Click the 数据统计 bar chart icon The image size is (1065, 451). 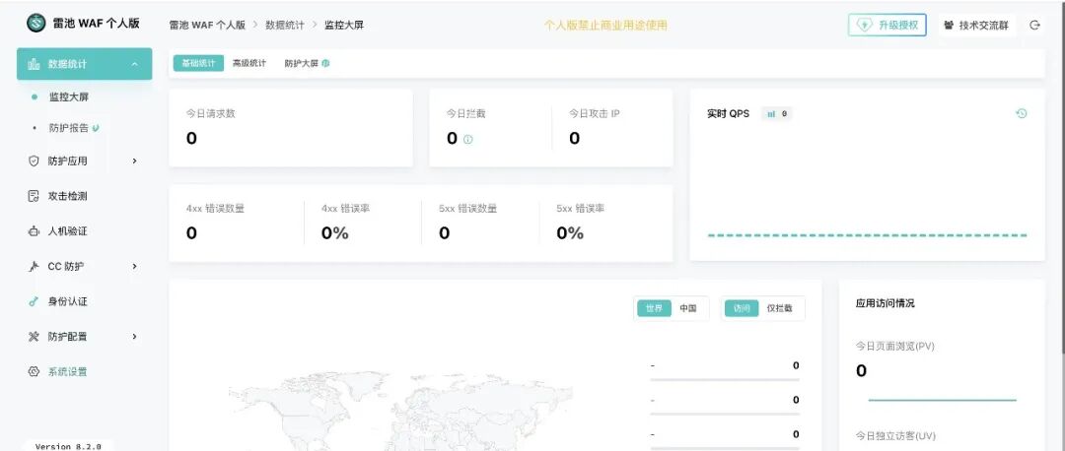click(x=34, y=64)
